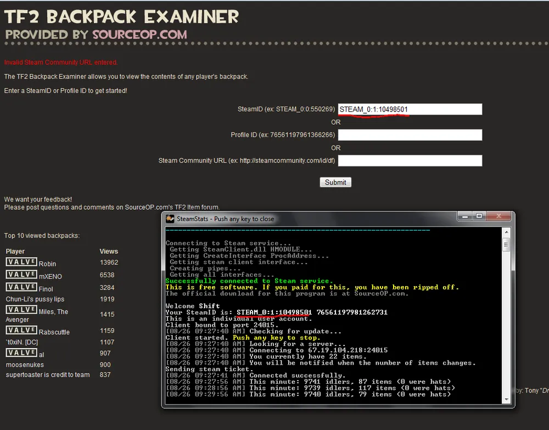Focus the SteamID input field
Viewport: 549px width, 430px height.
410,109
